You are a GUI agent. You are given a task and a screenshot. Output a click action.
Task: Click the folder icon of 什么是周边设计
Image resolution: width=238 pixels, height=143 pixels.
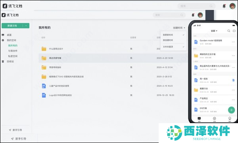[x=44, y=49]
